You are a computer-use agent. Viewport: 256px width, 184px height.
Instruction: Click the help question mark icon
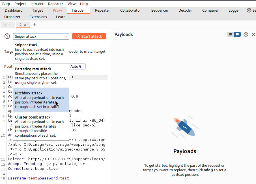point(7,36)
